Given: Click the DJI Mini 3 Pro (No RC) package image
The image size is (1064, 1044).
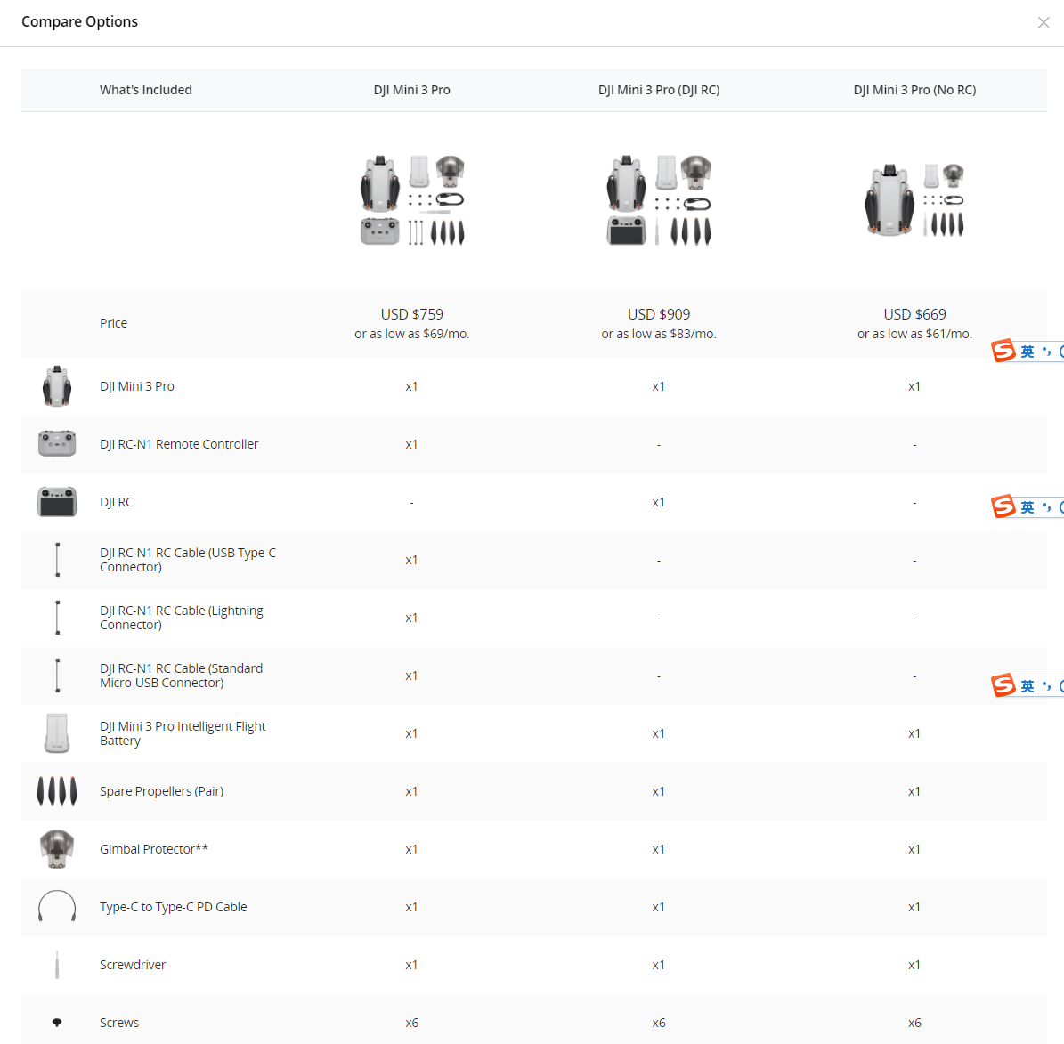Looking at the screenshot, I should click(914, 200).
